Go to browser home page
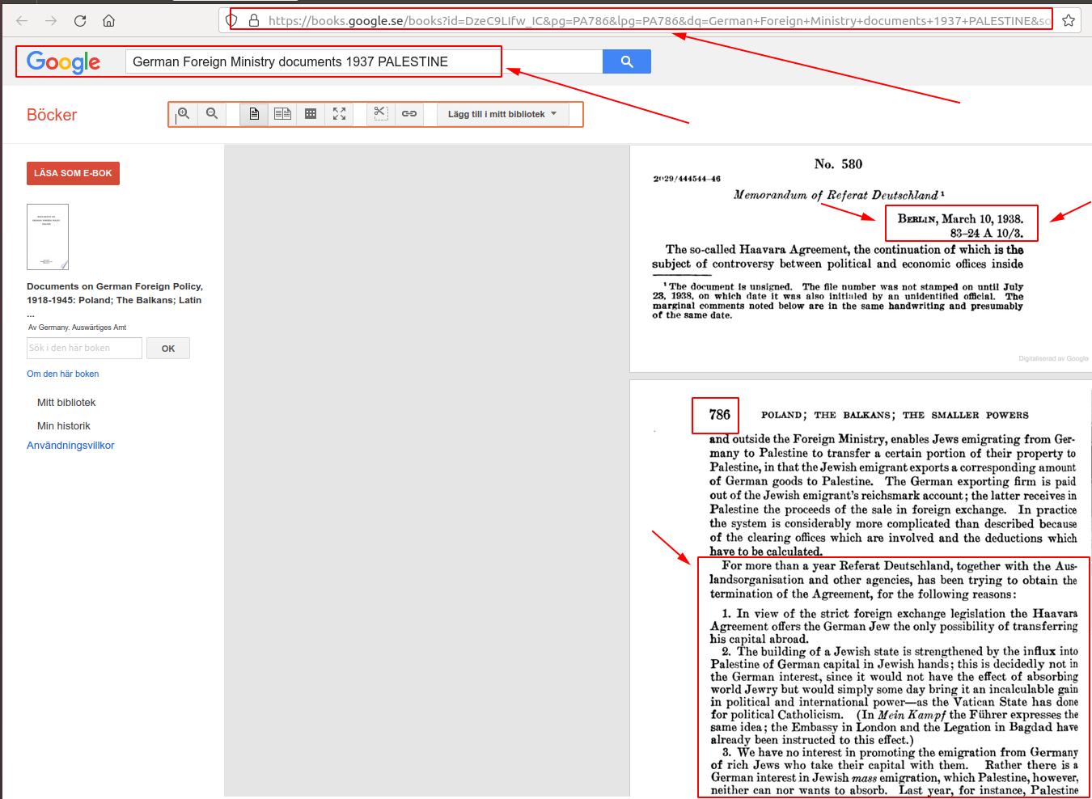 pyautogui.click(x=108, y=21)
